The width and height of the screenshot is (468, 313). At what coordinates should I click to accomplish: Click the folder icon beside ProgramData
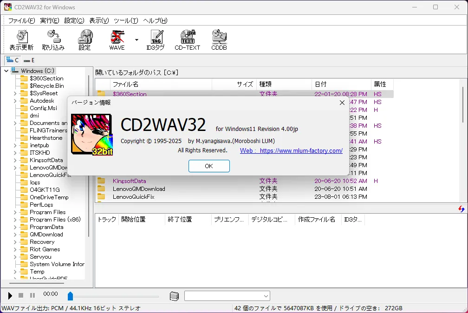point(24,227)
